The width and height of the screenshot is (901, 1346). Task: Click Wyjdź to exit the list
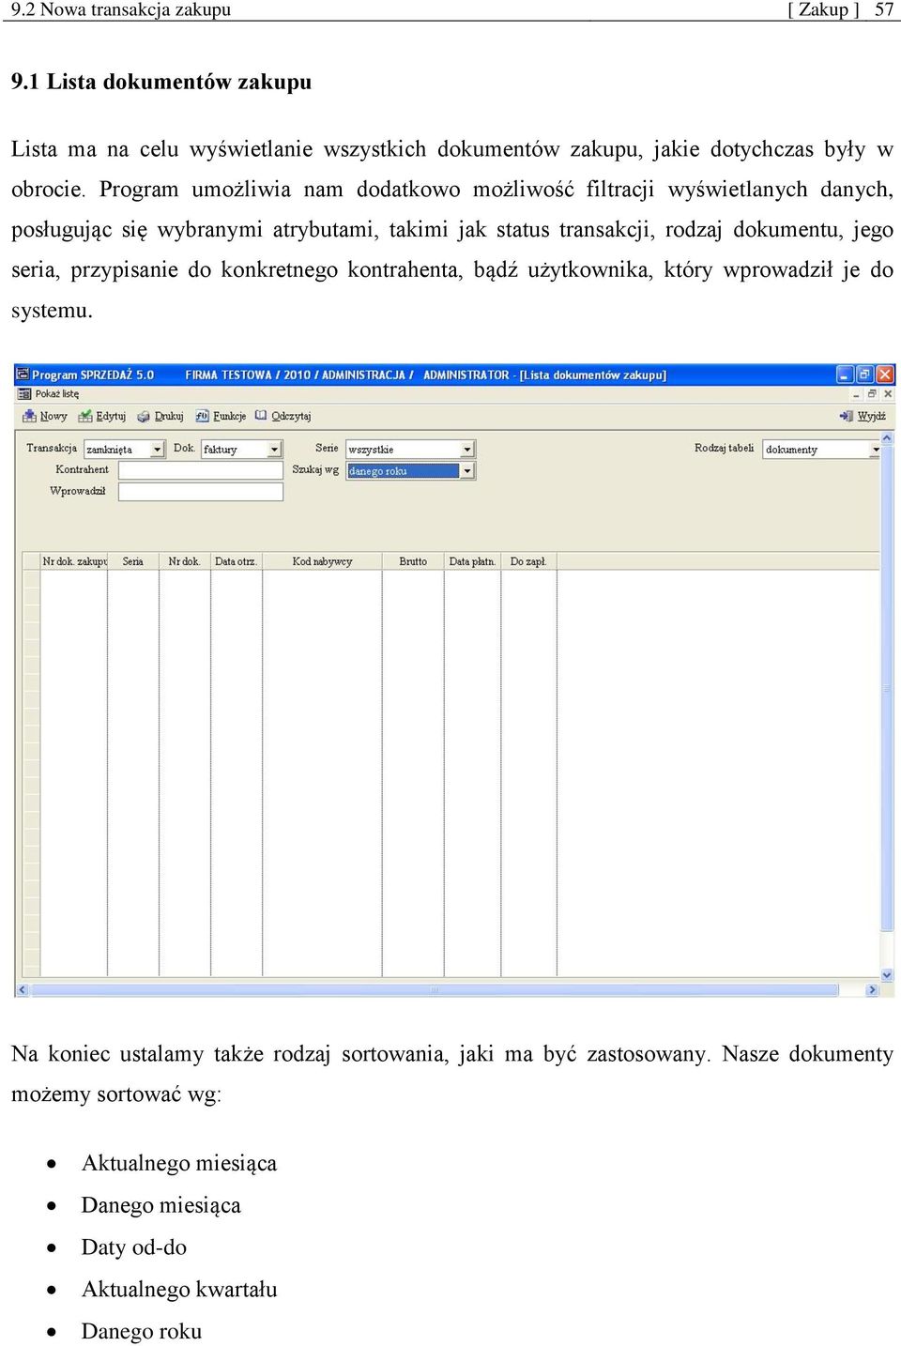pyautogui.click(x=863, y=416)
